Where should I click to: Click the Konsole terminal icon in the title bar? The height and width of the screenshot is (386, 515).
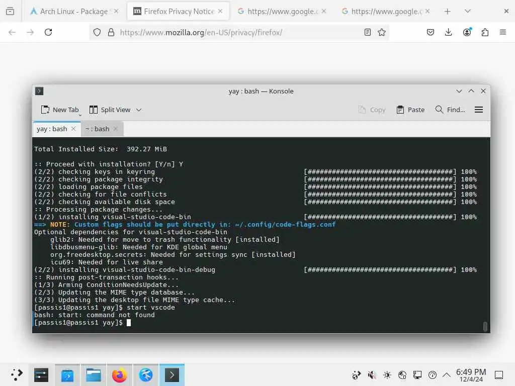point(39,91)
